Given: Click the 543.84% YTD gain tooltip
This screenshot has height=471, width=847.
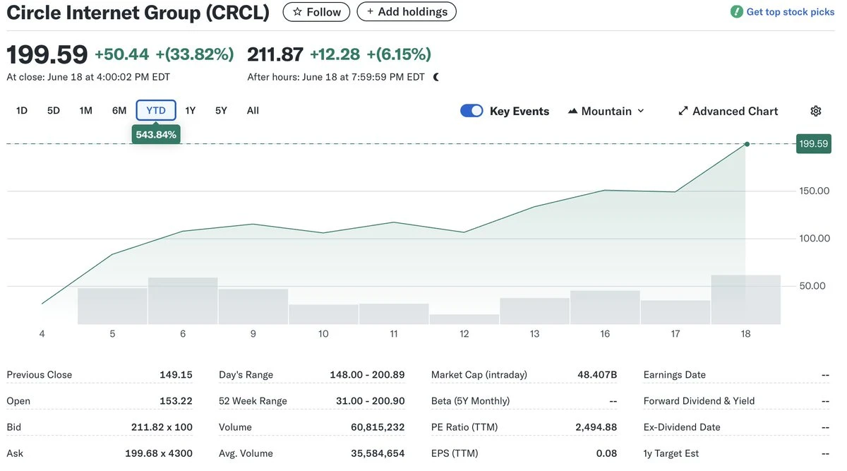Looking at the screenshot, I should pyautogui.click(x=155, y=133).
